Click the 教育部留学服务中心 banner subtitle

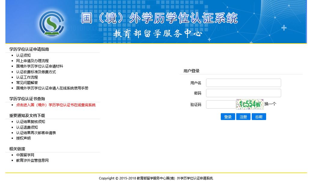tap(158, 33)
